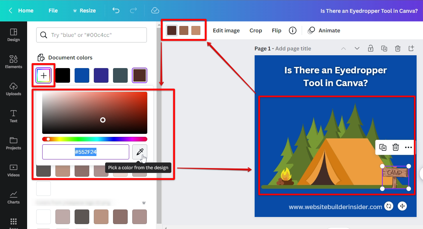Open the Uploads side panel
This screenshot has height=229, width=423.
14,89
